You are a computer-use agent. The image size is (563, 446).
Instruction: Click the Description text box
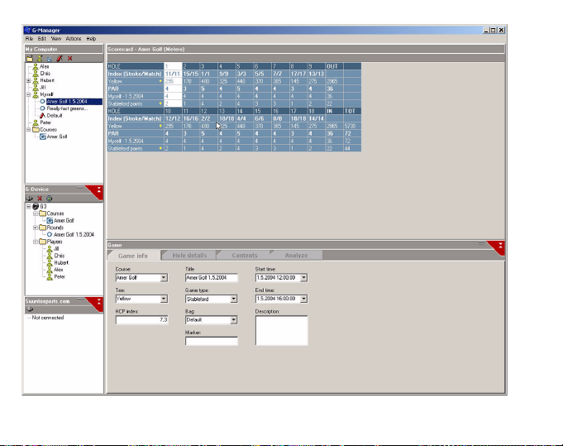[282, 331]
